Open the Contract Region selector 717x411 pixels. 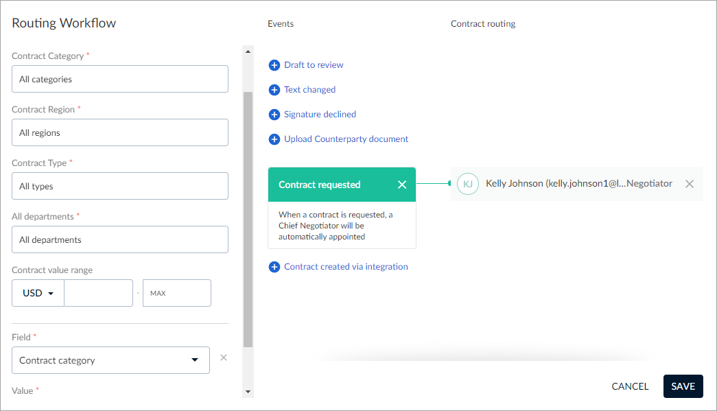pyautogui.click(x=120, y=132)
